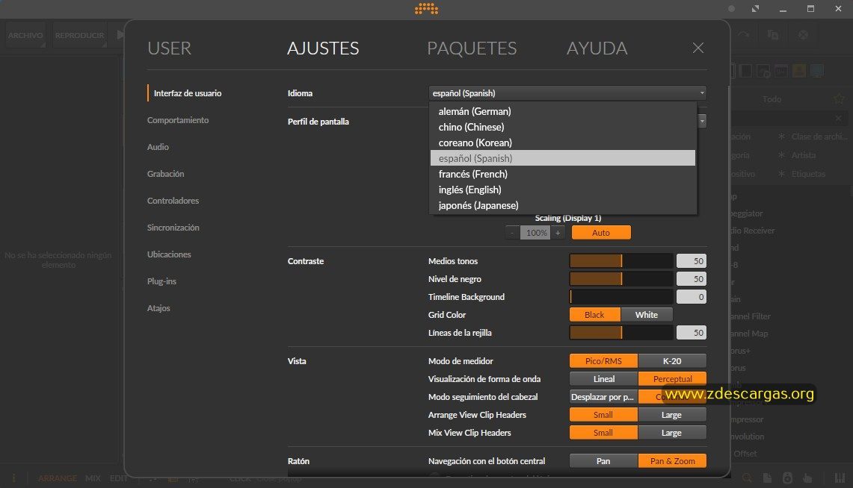Set middle button navigation to Pan
853x488 pixels.
point(603,460)
